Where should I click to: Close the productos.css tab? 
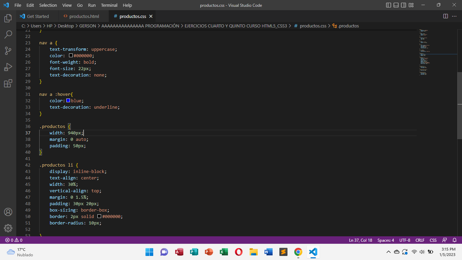tap(151, 16)
